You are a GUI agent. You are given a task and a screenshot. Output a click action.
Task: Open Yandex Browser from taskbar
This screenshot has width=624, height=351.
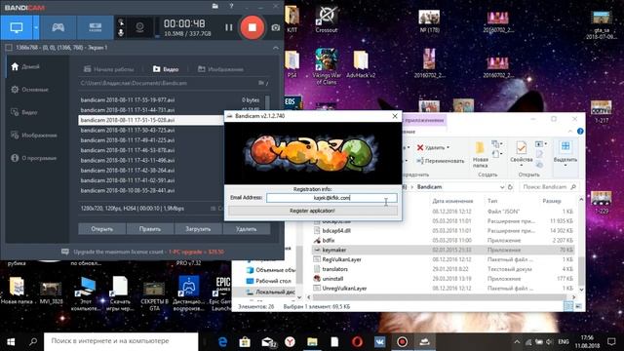[290, 341]
